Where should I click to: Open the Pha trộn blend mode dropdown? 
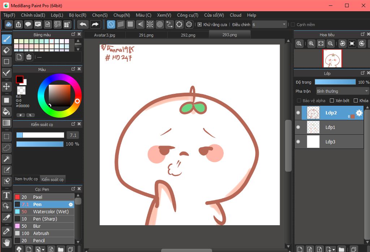[342, 91]
